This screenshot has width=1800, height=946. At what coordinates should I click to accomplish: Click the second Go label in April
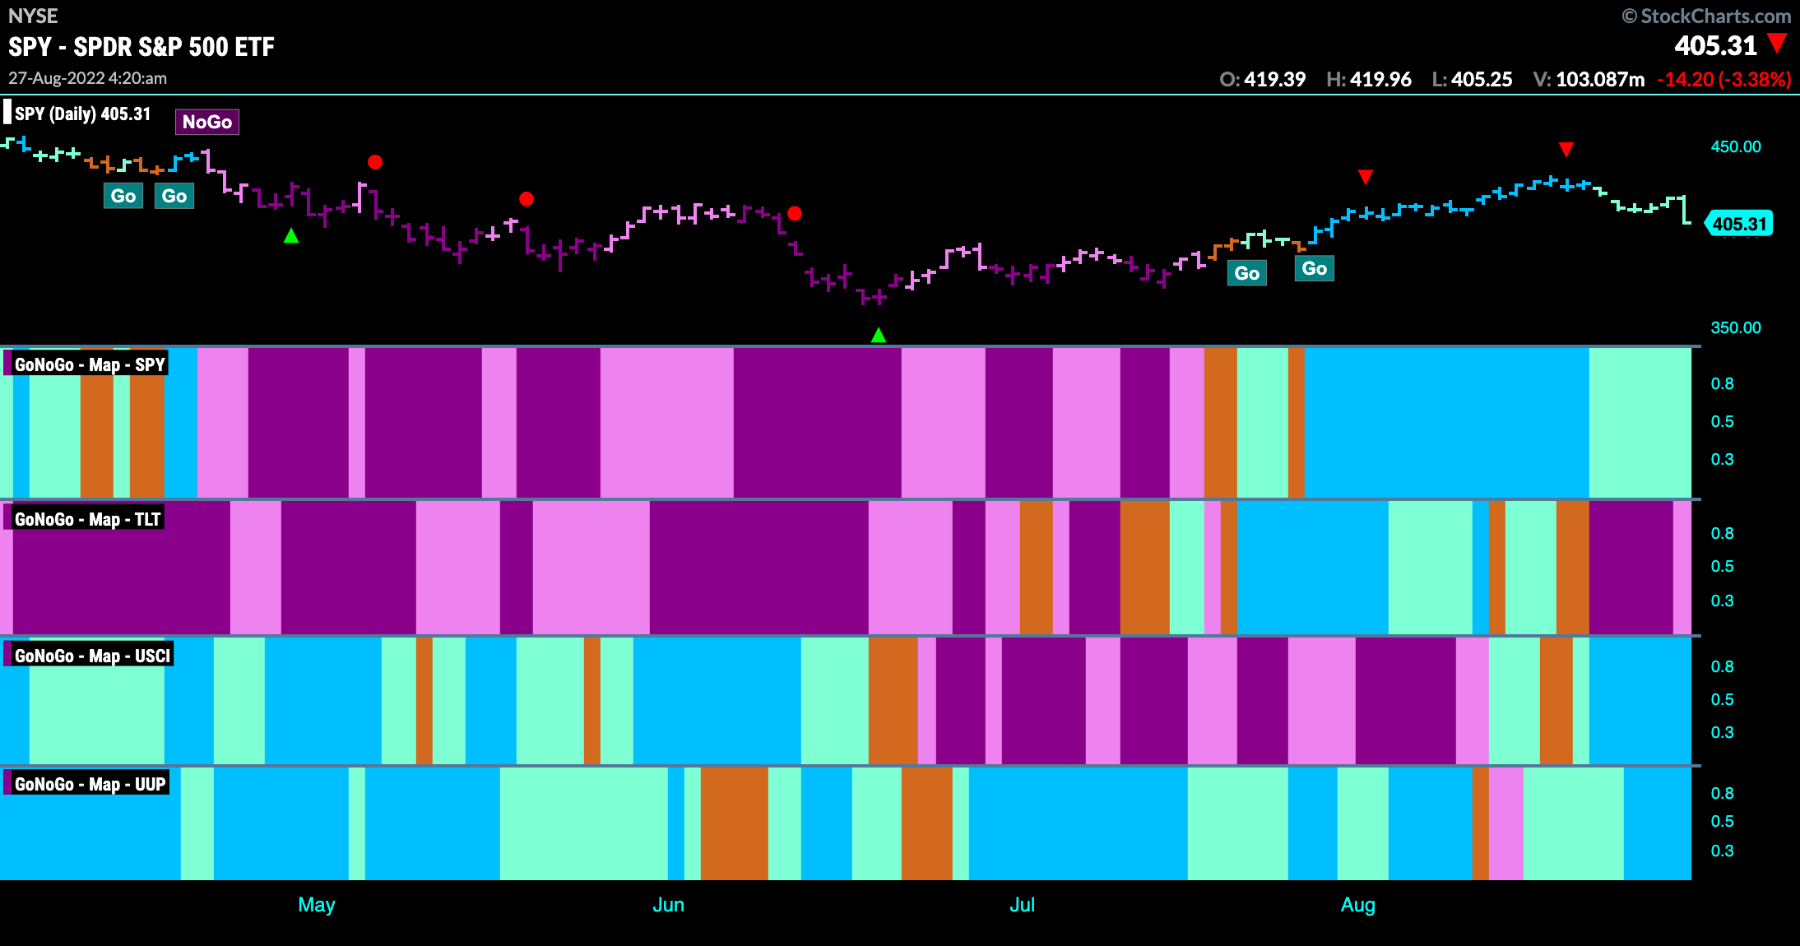click(x=174, y=196)
